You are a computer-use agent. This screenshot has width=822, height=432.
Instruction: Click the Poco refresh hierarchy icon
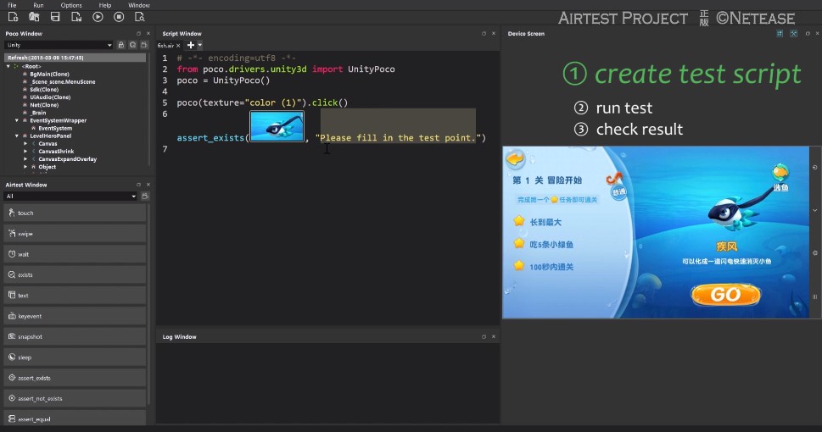click(x=132, y=45)
